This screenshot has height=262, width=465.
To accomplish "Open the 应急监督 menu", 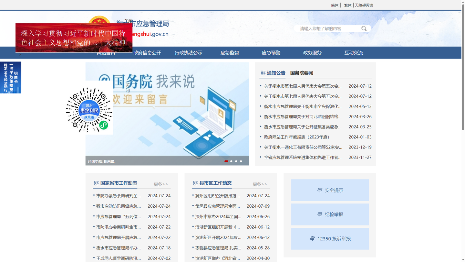I will pos(230,53).
